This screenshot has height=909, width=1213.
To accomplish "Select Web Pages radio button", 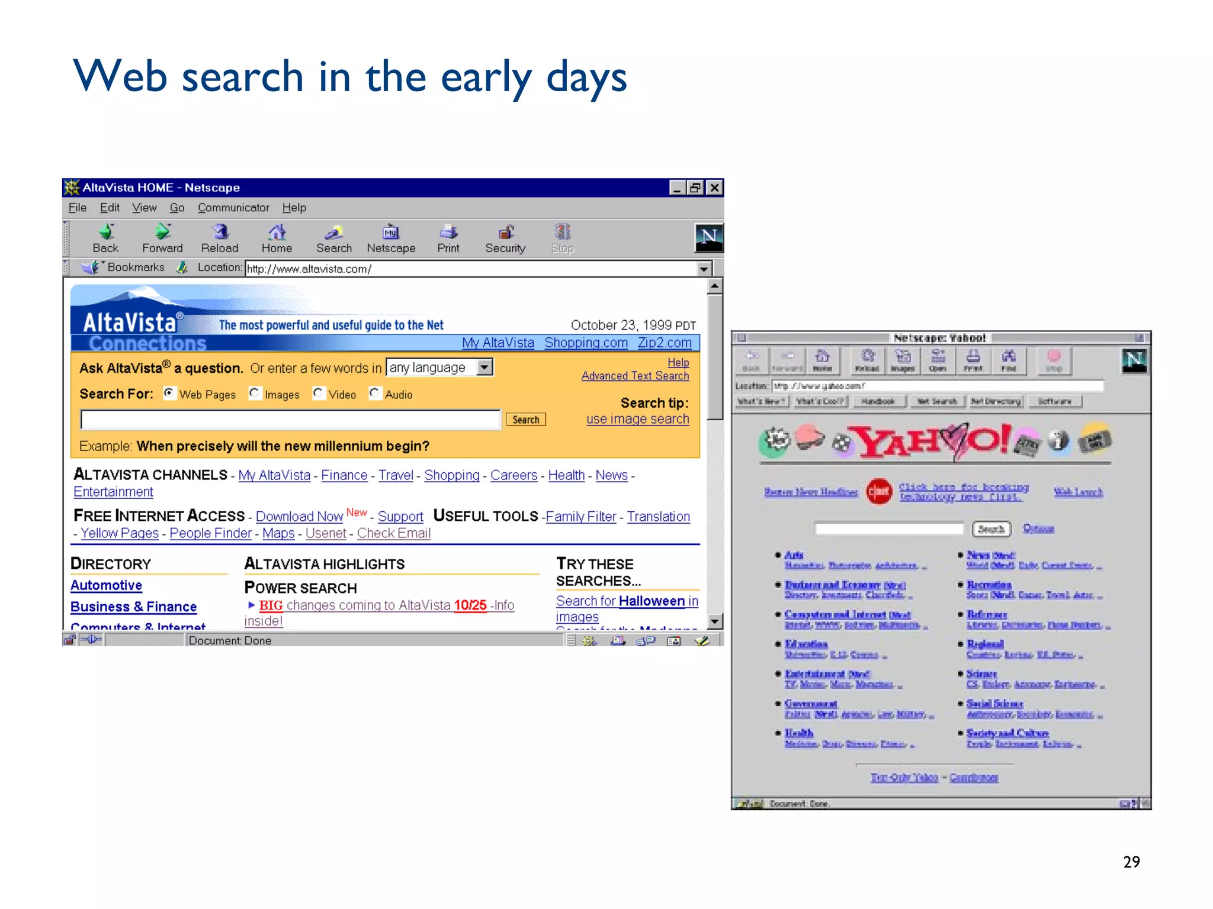I will pyautogui.click(x=169, y=393).
